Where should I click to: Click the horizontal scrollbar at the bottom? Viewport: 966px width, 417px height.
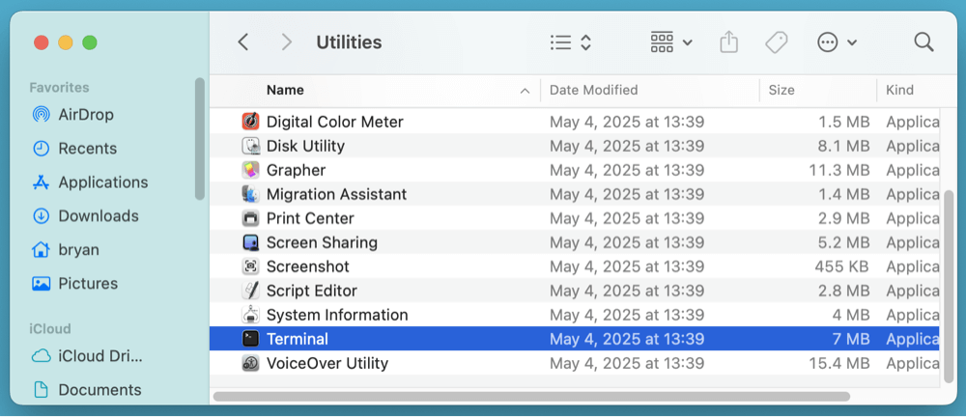(x=531, y=396)
